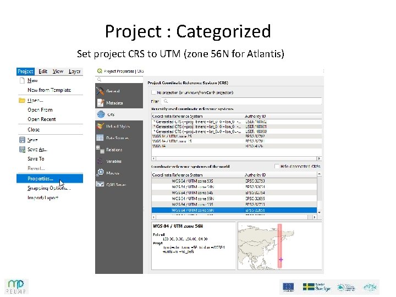The image size is (396, 297).
Task: Select WGS 84 / UTM zone 53S row
Action: pyautogui.click(x=234, y=181)
